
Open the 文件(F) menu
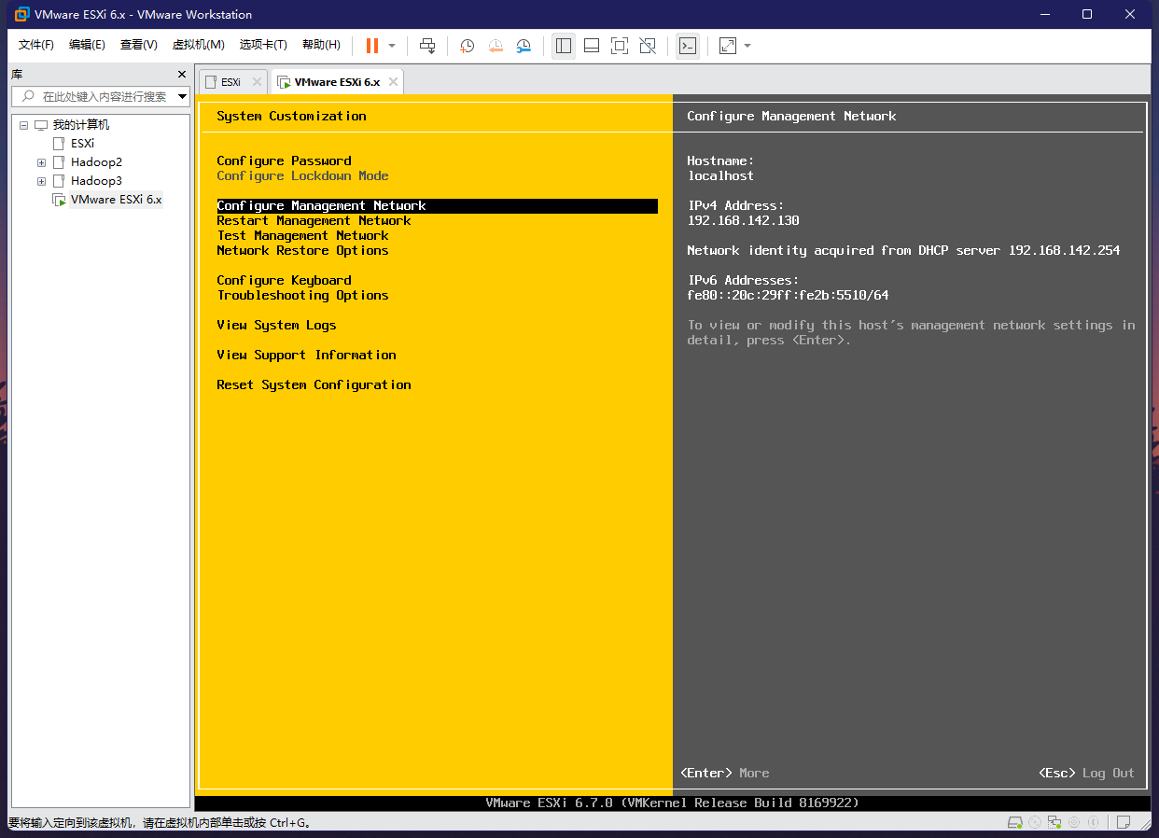pyautogui.click(x=36, y=45)
